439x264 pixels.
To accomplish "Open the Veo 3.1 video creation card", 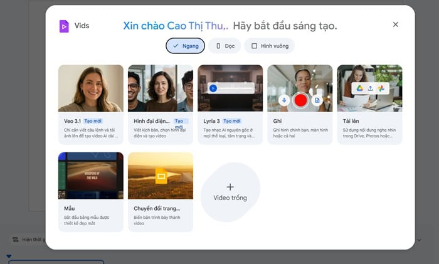I will pyautogui.click(x=90, y=104).
